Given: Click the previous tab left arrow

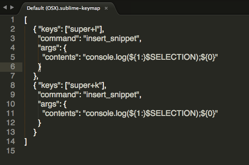Looking at the screenshot, I should [5, 7].
